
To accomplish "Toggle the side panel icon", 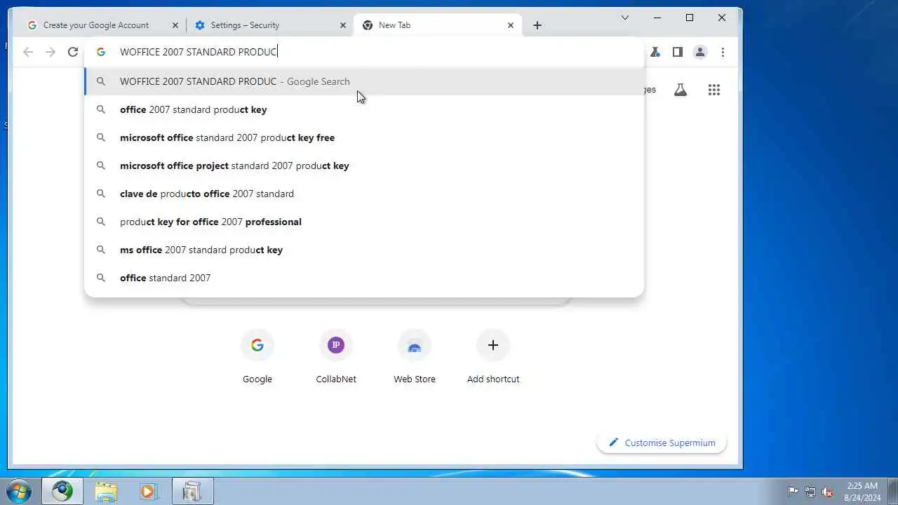I will pos(678,52).
